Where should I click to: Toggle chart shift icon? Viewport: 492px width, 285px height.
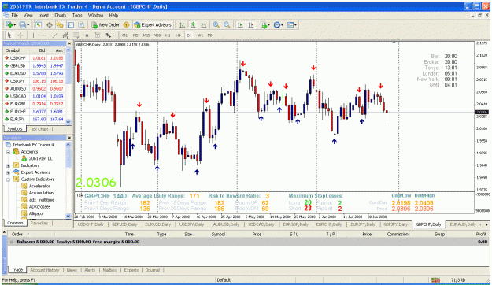[x=251, y=24]
